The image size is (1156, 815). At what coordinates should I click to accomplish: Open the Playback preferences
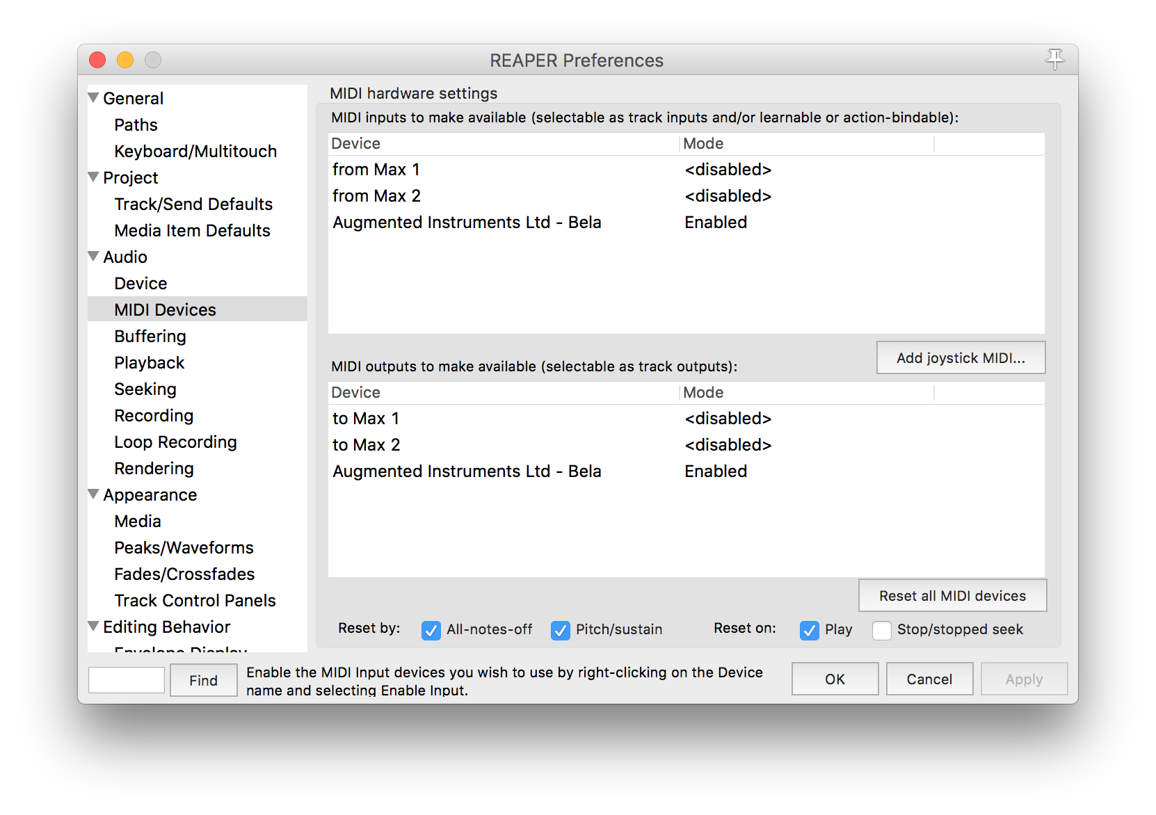click(150, 363)
